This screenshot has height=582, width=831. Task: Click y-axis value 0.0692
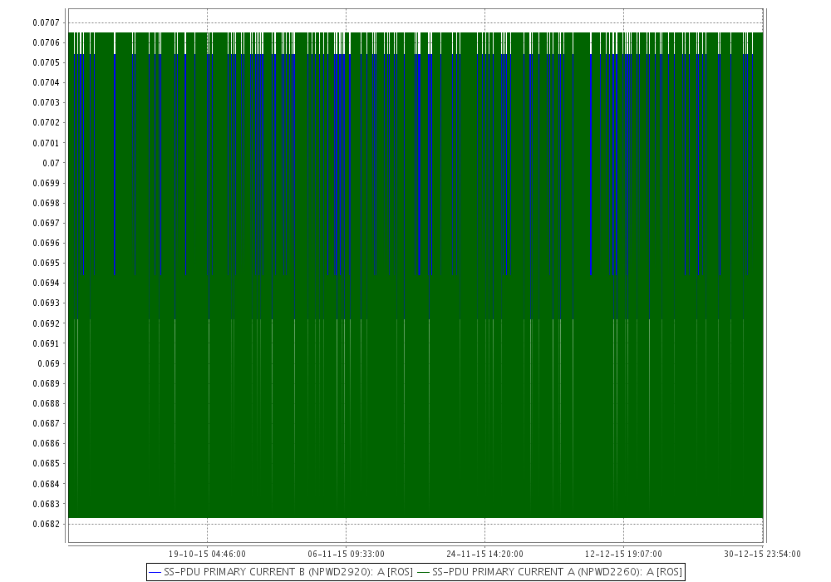coord(46,323)
